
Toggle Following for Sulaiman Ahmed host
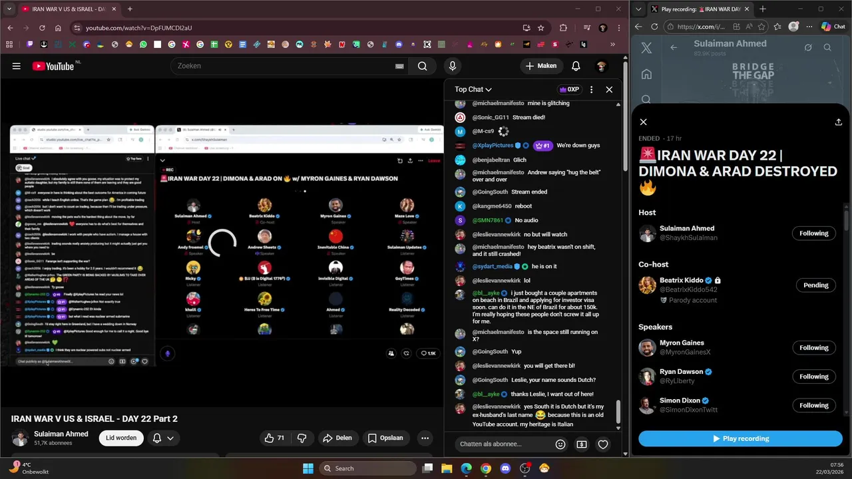coord(814,233)
